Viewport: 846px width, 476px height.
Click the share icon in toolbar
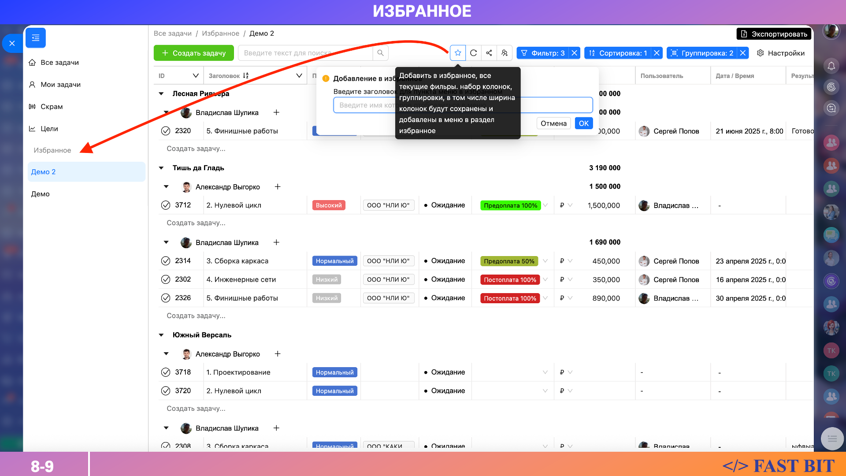[489, 53]
